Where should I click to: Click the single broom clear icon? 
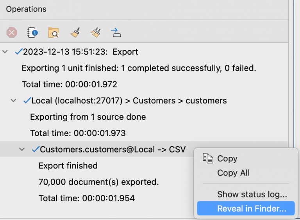(x=75, y=33)
